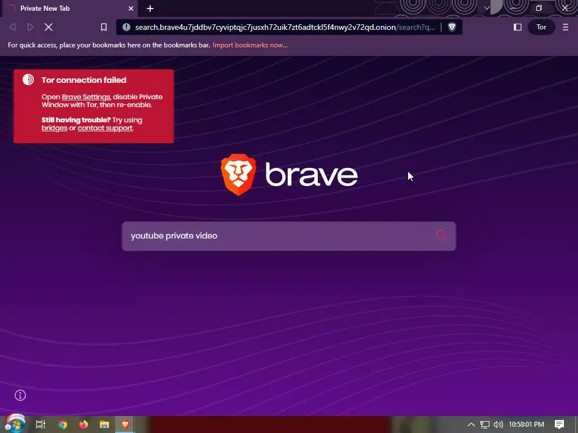This screenshot has height=433, width=578.
Task: Click the search box containing youtube private video
Action: click(289, 236)
